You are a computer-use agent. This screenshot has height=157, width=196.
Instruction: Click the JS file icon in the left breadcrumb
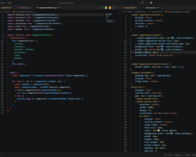pos(14,12)
